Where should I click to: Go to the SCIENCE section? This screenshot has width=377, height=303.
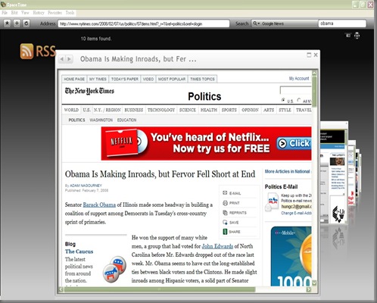pyautogui.click(x=188, y=110)
